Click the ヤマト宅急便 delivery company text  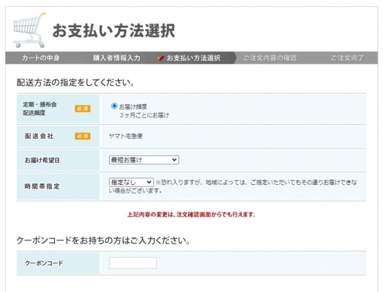(x=126, y=136)
